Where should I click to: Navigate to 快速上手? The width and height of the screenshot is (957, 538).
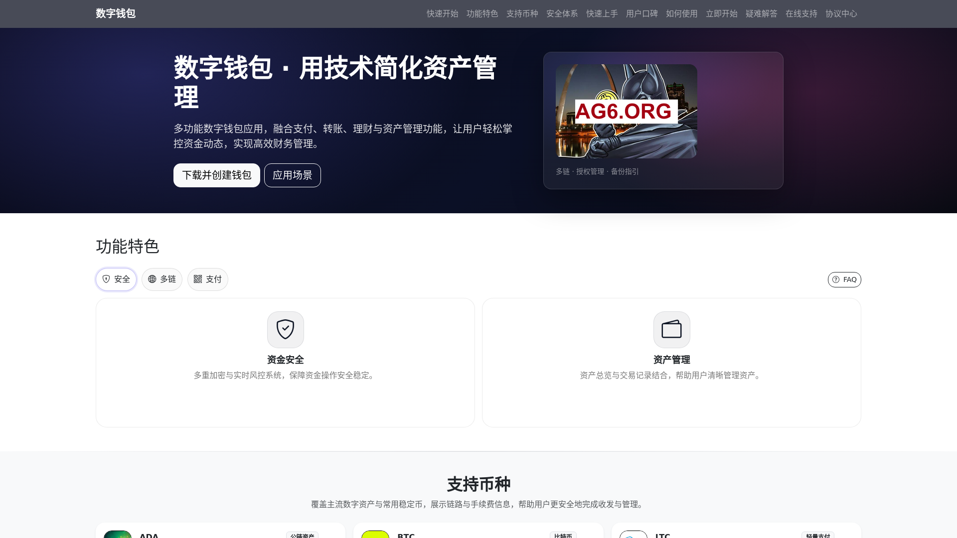click(602, 13)
